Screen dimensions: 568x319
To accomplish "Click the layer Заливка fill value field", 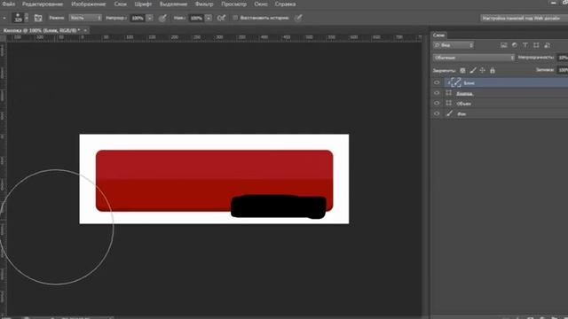I will click(562, 70).
